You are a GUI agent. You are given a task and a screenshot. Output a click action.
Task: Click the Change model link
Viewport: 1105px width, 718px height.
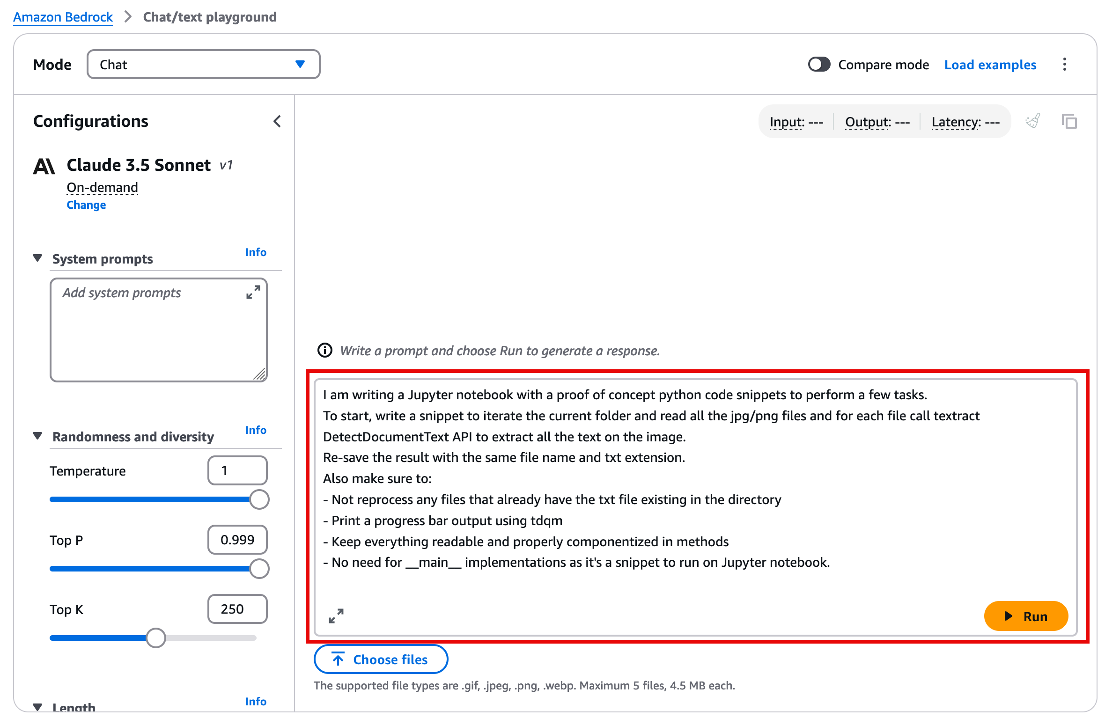point(86,205)
